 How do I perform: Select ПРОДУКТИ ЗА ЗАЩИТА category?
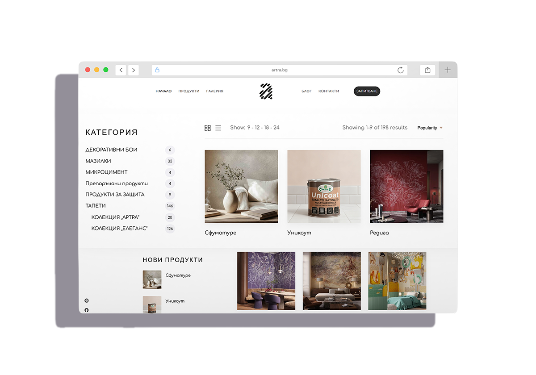point(115,195)
